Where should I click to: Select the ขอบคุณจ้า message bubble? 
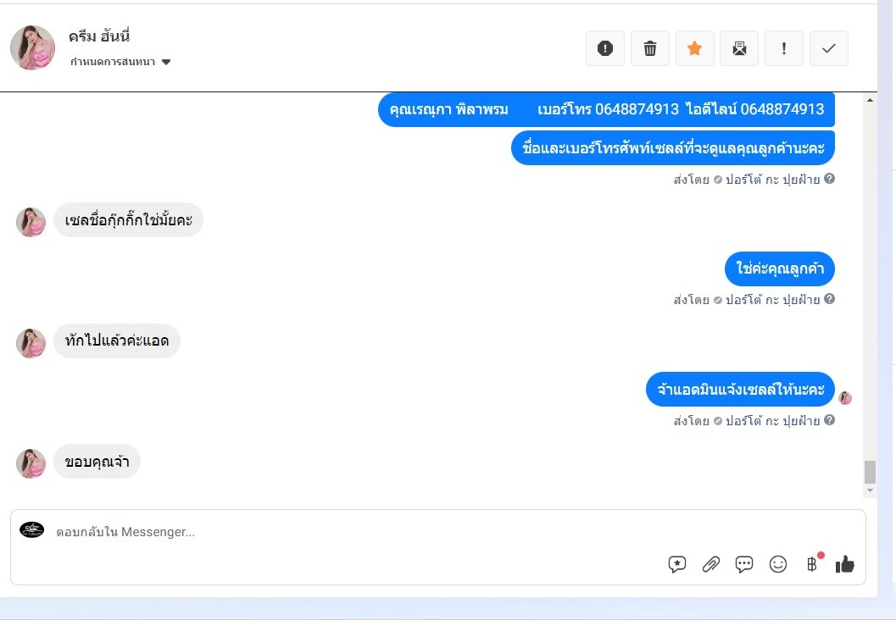click(x=97, y=461)
